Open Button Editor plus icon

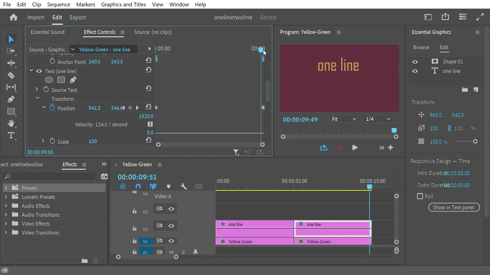click(390, 147)
